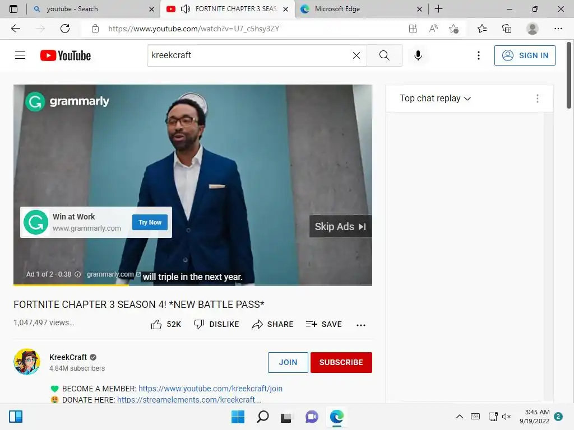Open the YouTube hamburger guide menu
This screenshot has height=430, width=574.
[x=20, y=55]
